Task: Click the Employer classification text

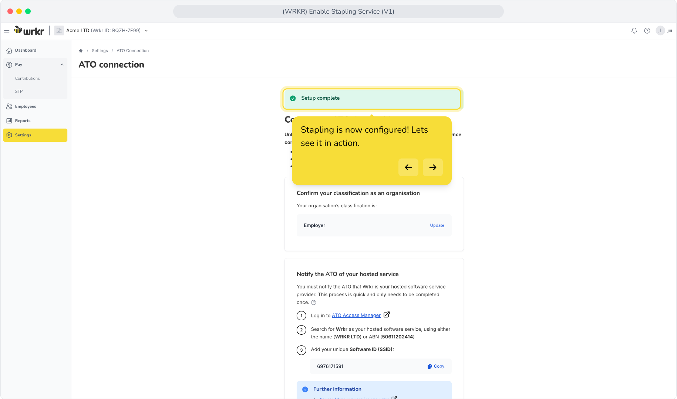Action: [314, 225]
